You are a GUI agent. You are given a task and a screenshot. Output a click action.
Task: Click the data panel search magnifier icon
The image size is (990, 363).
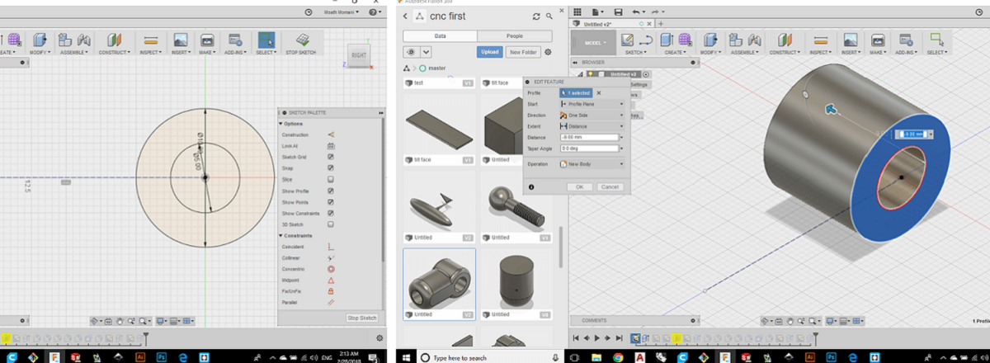point(549,16)
